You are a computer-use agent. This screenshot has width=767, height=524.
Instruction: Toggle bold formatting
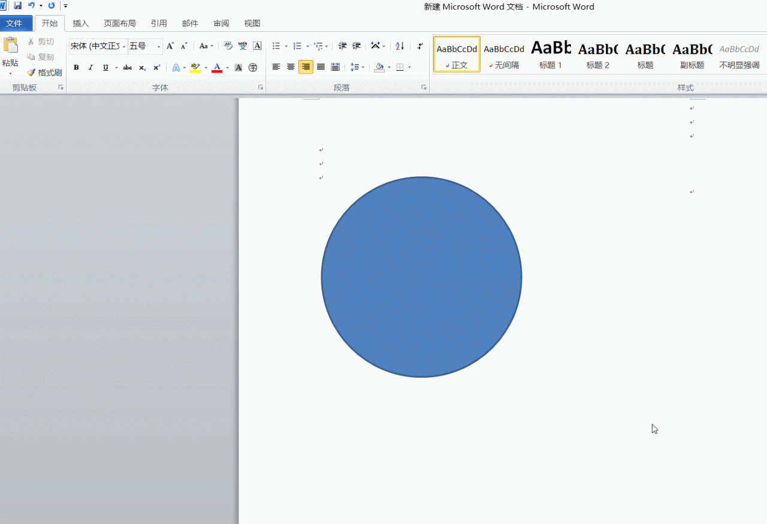[x=76, y=68]
